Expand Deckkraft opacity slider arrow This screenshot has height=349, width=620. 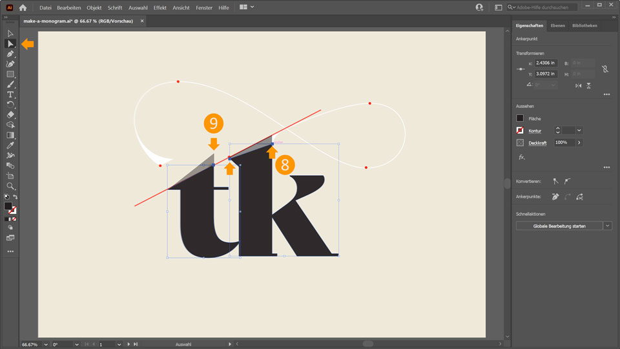579,142
